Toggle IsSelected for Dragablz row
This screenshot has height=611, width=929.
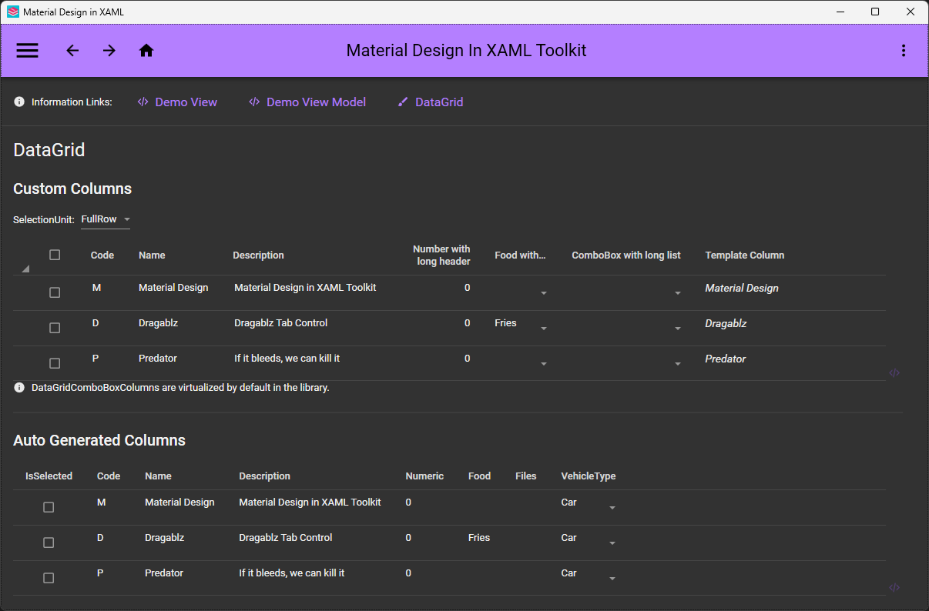49,543
